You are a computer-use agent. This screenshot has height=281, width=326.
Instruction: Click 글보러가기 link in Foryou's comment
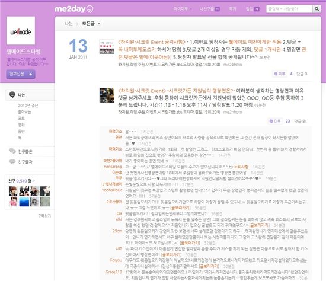coord(209,266)
